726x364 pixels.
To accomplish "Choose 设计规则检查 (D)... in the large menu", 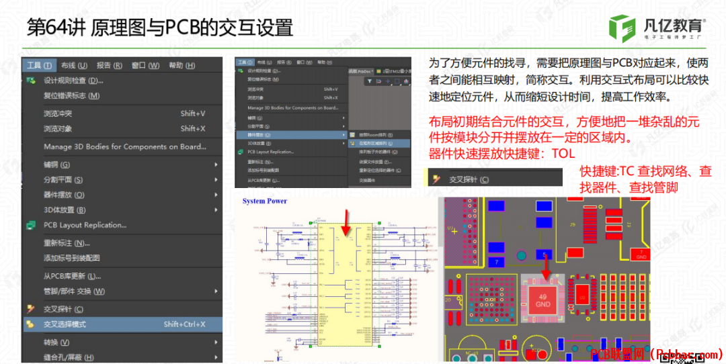I will tap(122, 81).
